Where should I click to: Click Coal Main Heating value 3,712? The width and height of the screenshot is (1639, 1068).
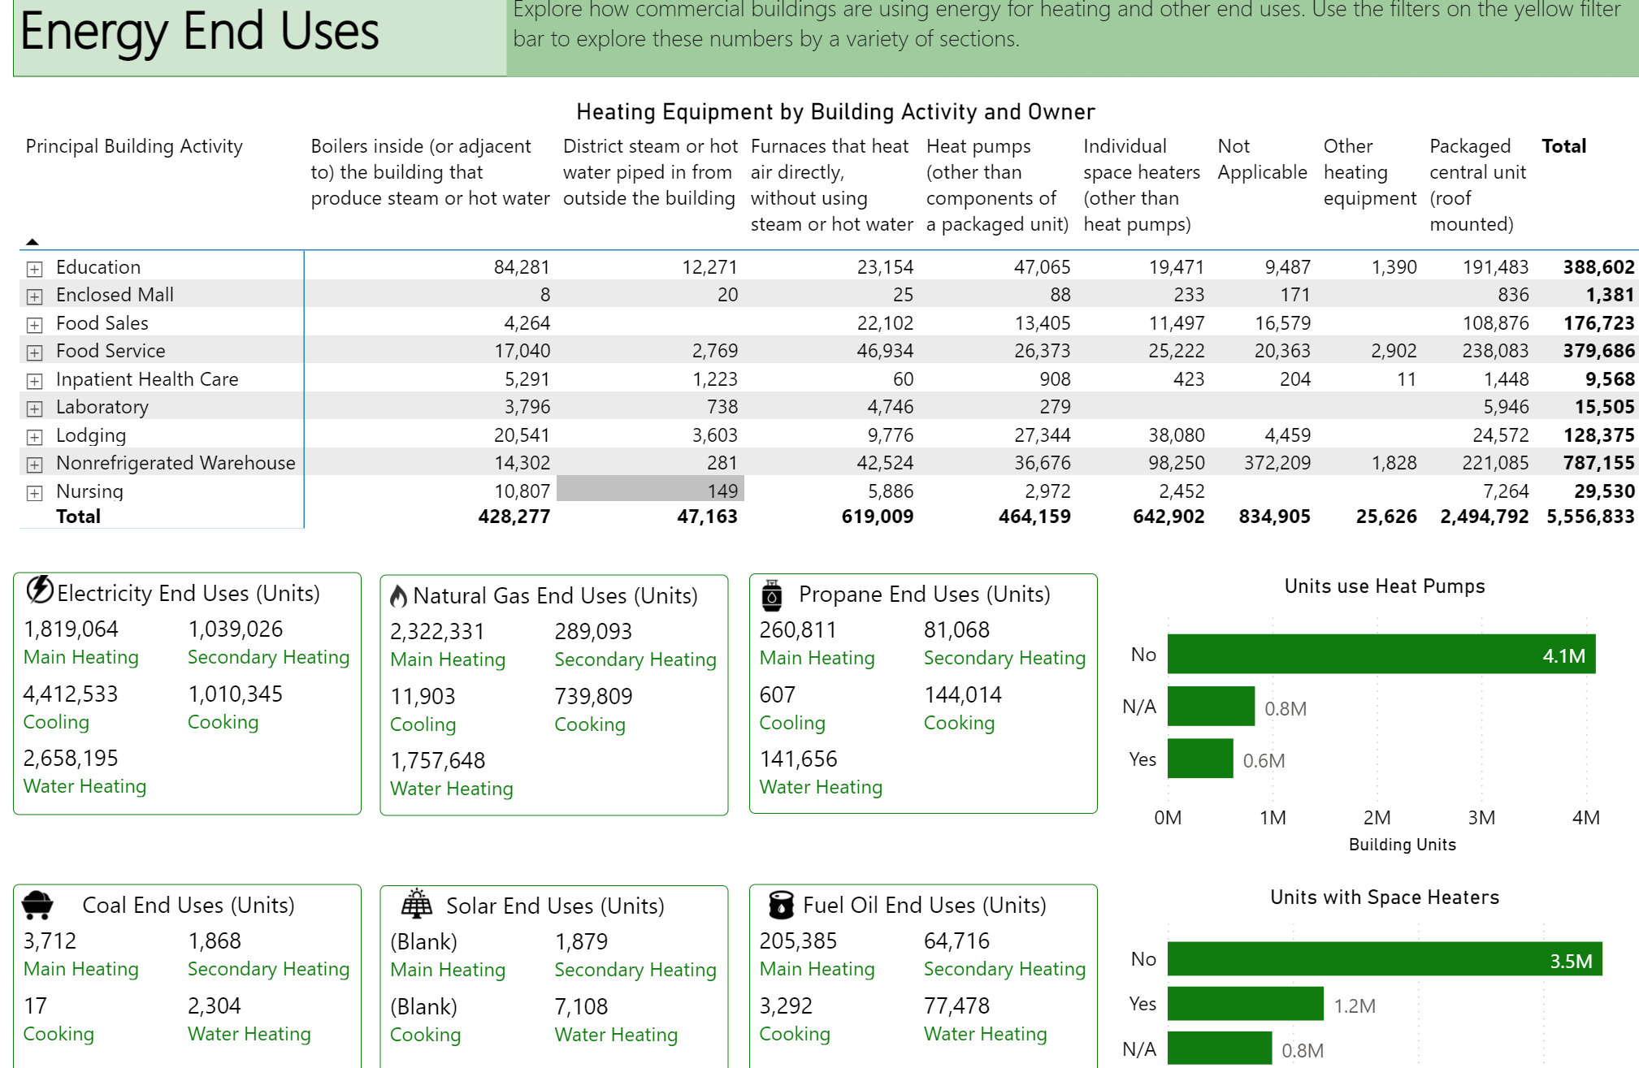click(50, 941)
